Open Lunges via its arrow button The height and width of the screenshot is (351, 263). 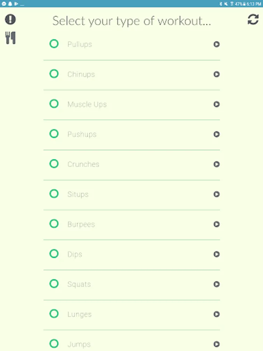[217, 314]
